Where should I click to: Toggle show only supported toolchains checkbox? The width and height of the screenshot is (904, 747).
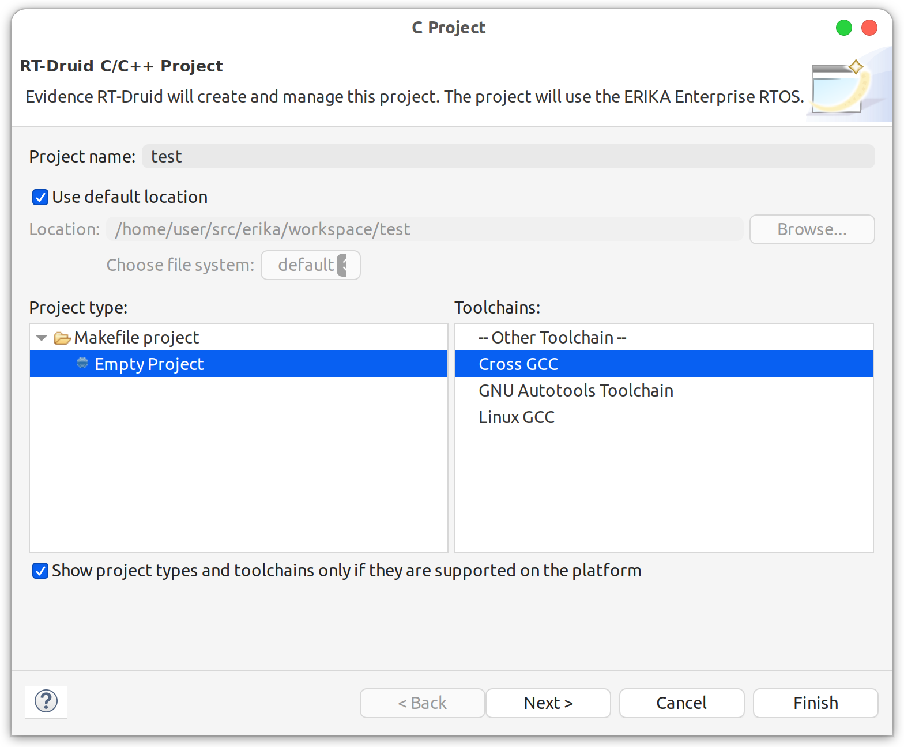pyautogui.click(x=40, y=571)
